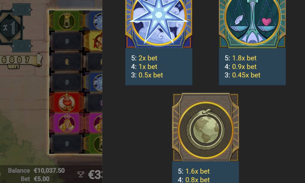This screenshot has height=183, width=305.
Task: Click the star payout line '5: 2x bet'
Action: point(144,58)
